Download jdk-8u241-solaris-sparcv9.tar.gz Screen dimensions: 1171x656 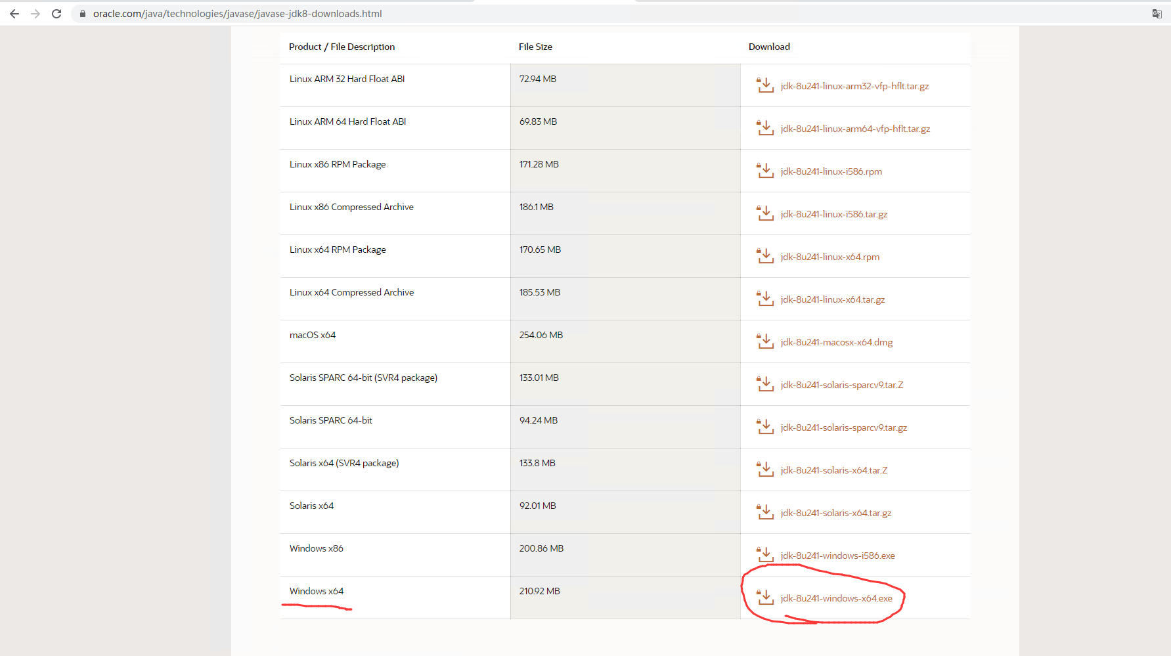point(844,427)
